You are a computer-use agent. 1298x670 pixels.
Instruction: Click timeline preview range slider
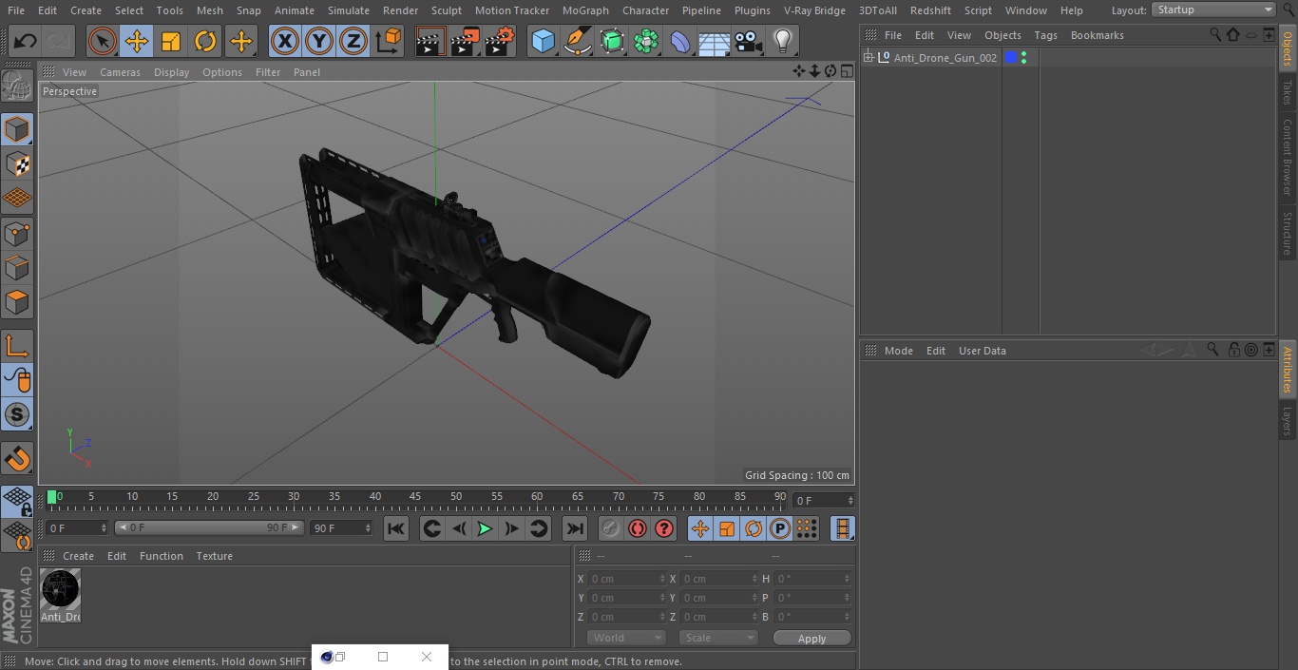[x=209, y=527]
